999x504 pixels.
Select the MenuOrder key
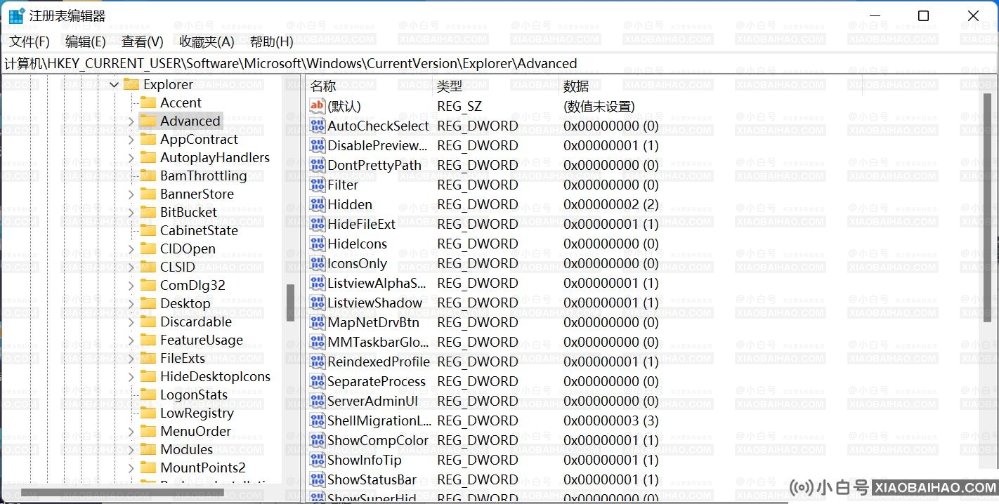pos(196,431)
